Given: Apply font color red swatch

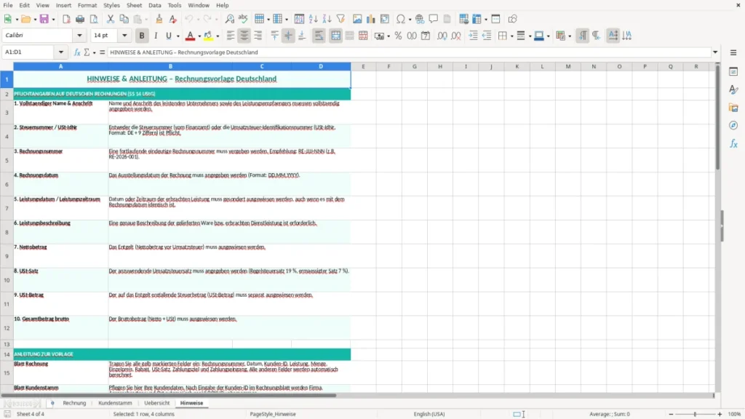Looking at the screenshot, I should click(x=190, y=36).
